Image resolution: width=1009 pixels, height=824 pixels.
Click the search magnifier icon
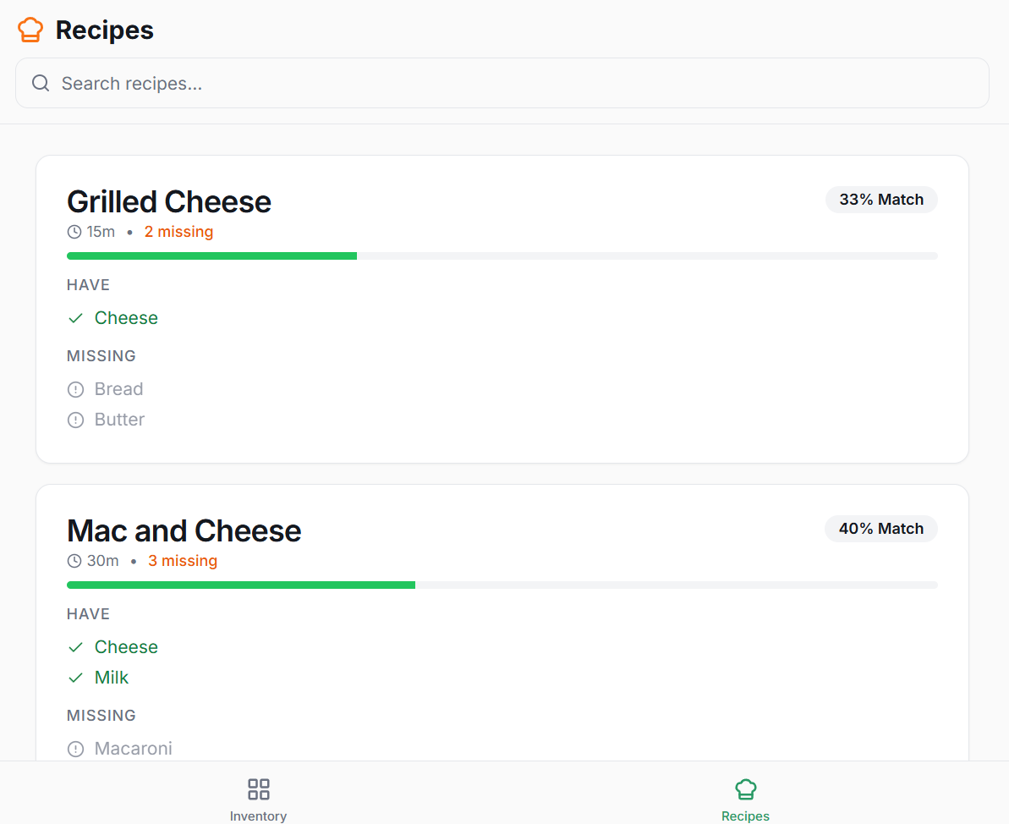[41, 83]
